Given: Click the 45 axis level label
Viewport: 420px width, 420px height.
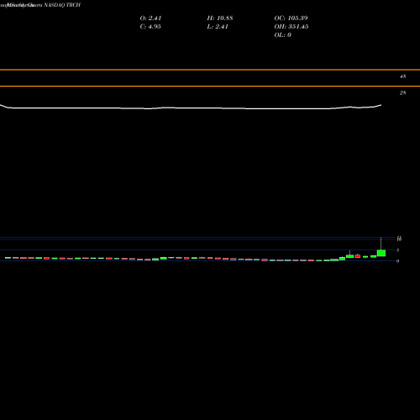Looking at the screenshot, I should 402,76.
